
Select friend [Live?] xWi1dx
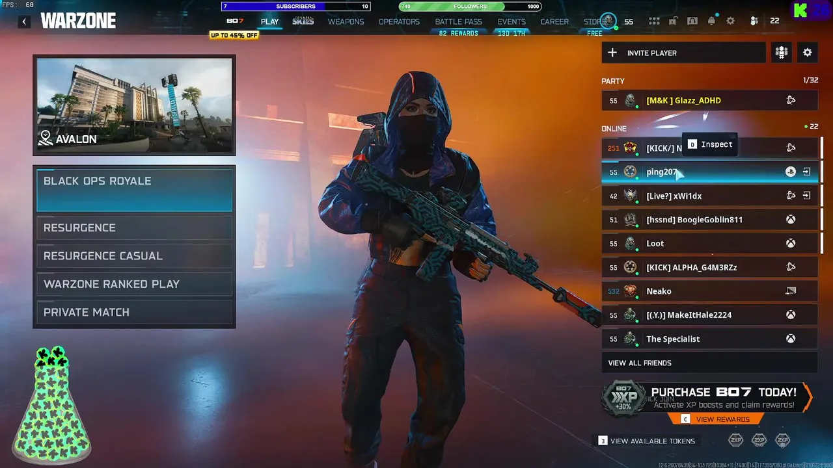click(x=709, y=196)
